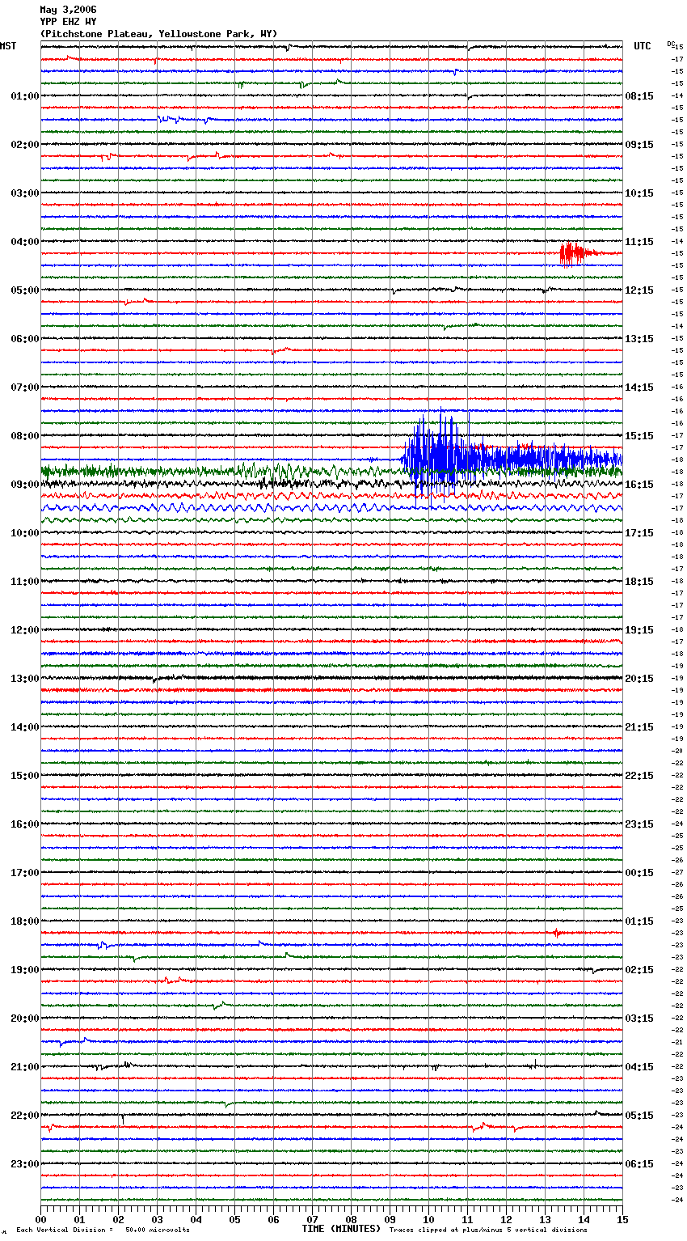Click the 13:15 UTC time label
Image resolution: width=687 pixels, height=1241 pixels.
[x=639, y=339]
